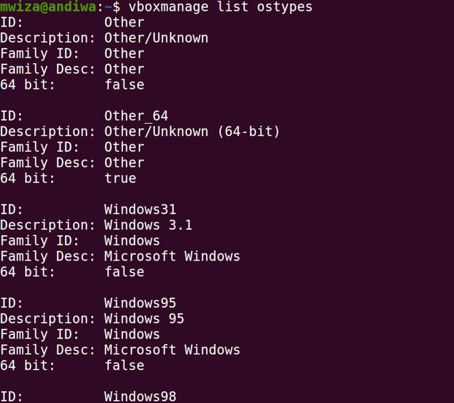
Task: Click the 'Windows98' ID value
Action: [x=140, y=396]
